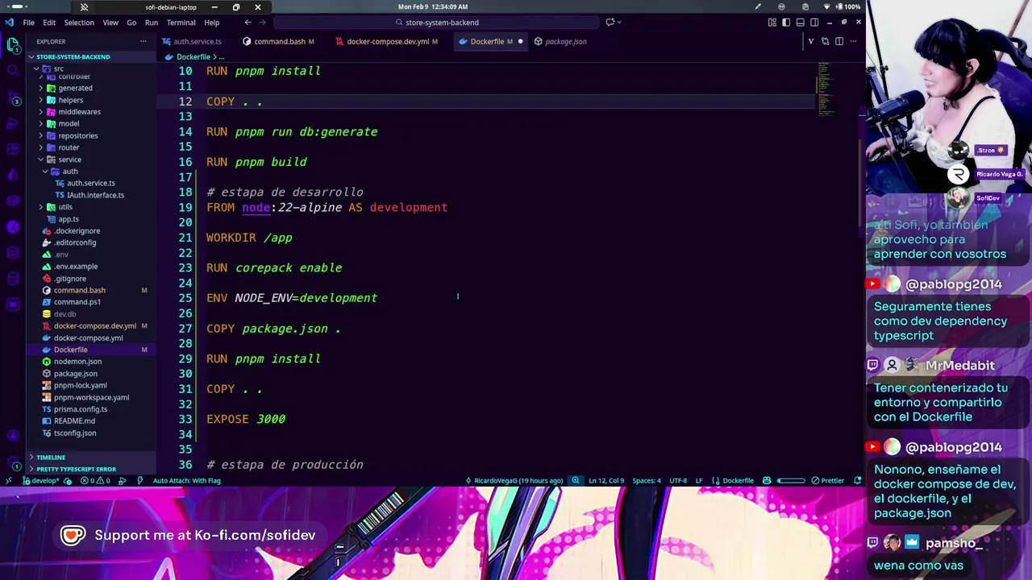The width and height of the screenshot is (1032, 580).
Task: Open the Manage gear in activity bar
Action: point(13,462)
